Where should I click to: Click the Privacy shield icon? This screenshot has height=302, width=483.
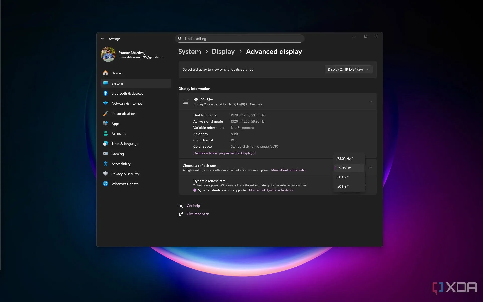point(106,174)
